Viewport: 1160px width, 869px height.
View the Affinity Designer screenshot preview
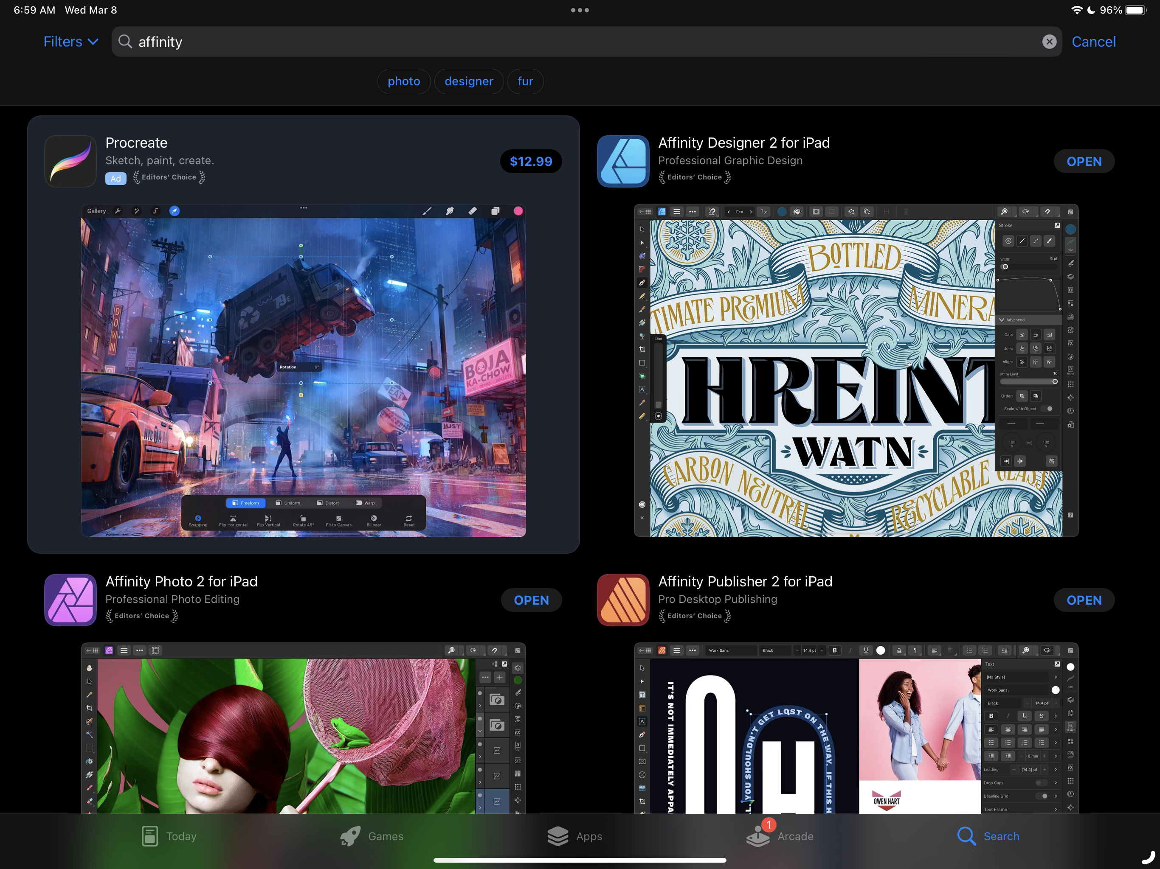pos(856,370)
